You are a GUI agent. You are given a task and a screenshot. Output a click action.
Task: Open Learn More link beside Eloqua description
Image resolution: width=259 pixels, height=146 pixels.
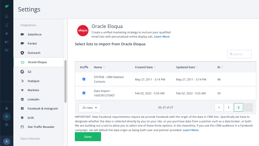161,36
